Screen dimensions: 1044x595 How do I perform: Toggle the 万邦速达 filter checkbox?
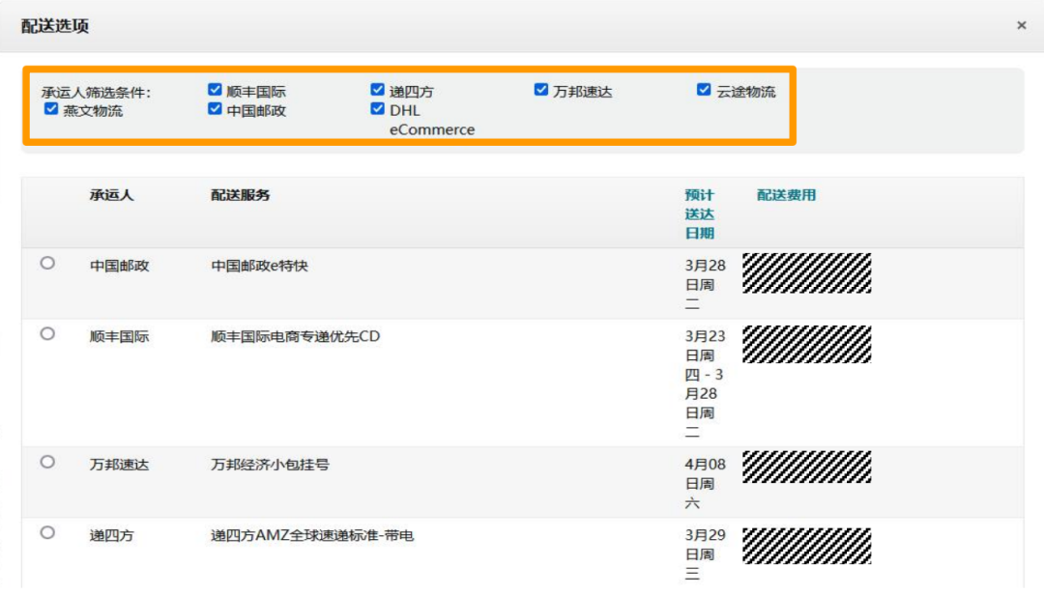pos(538,90)
